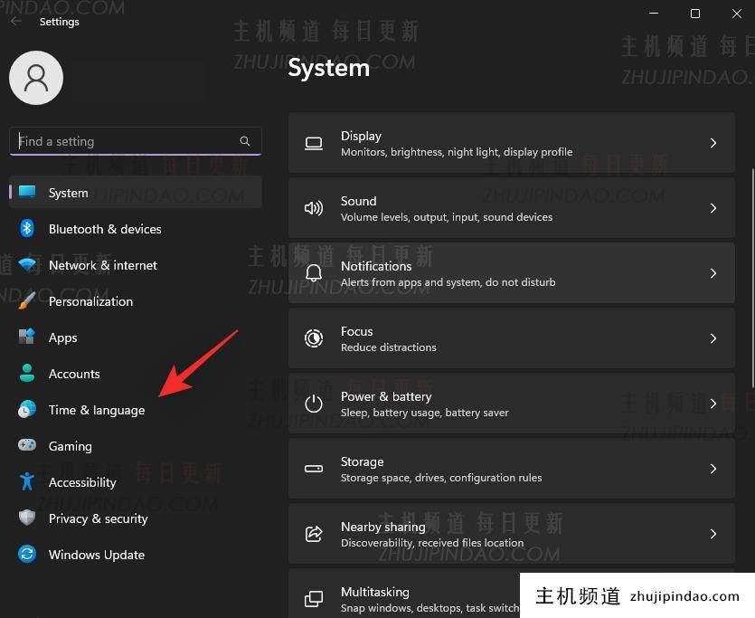Viewport: 755px width, 618px height.
Task: Click the Storage drive icon
Action: tap(313, 469)
